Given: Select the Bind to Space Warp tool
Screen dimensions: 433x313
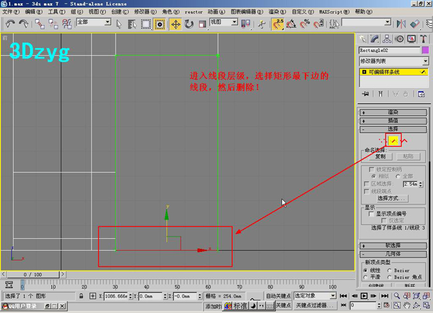Looking at the screenshot, I should point(67,24).
